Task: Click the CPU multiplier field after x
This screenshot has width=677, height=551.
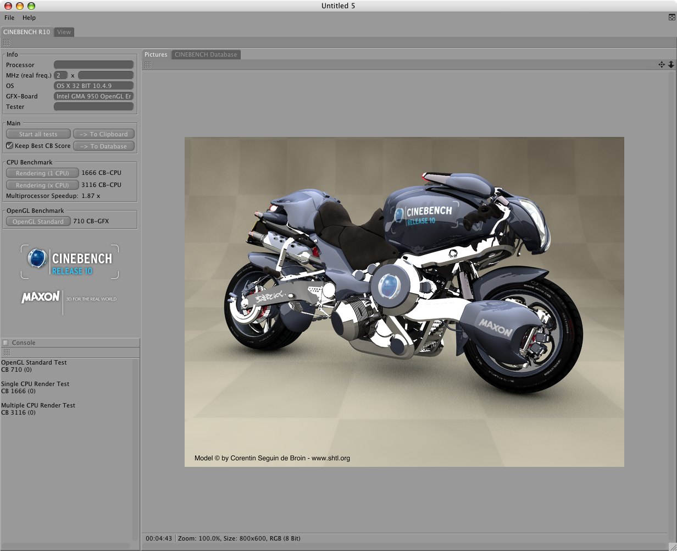Action: pos(106,75)
